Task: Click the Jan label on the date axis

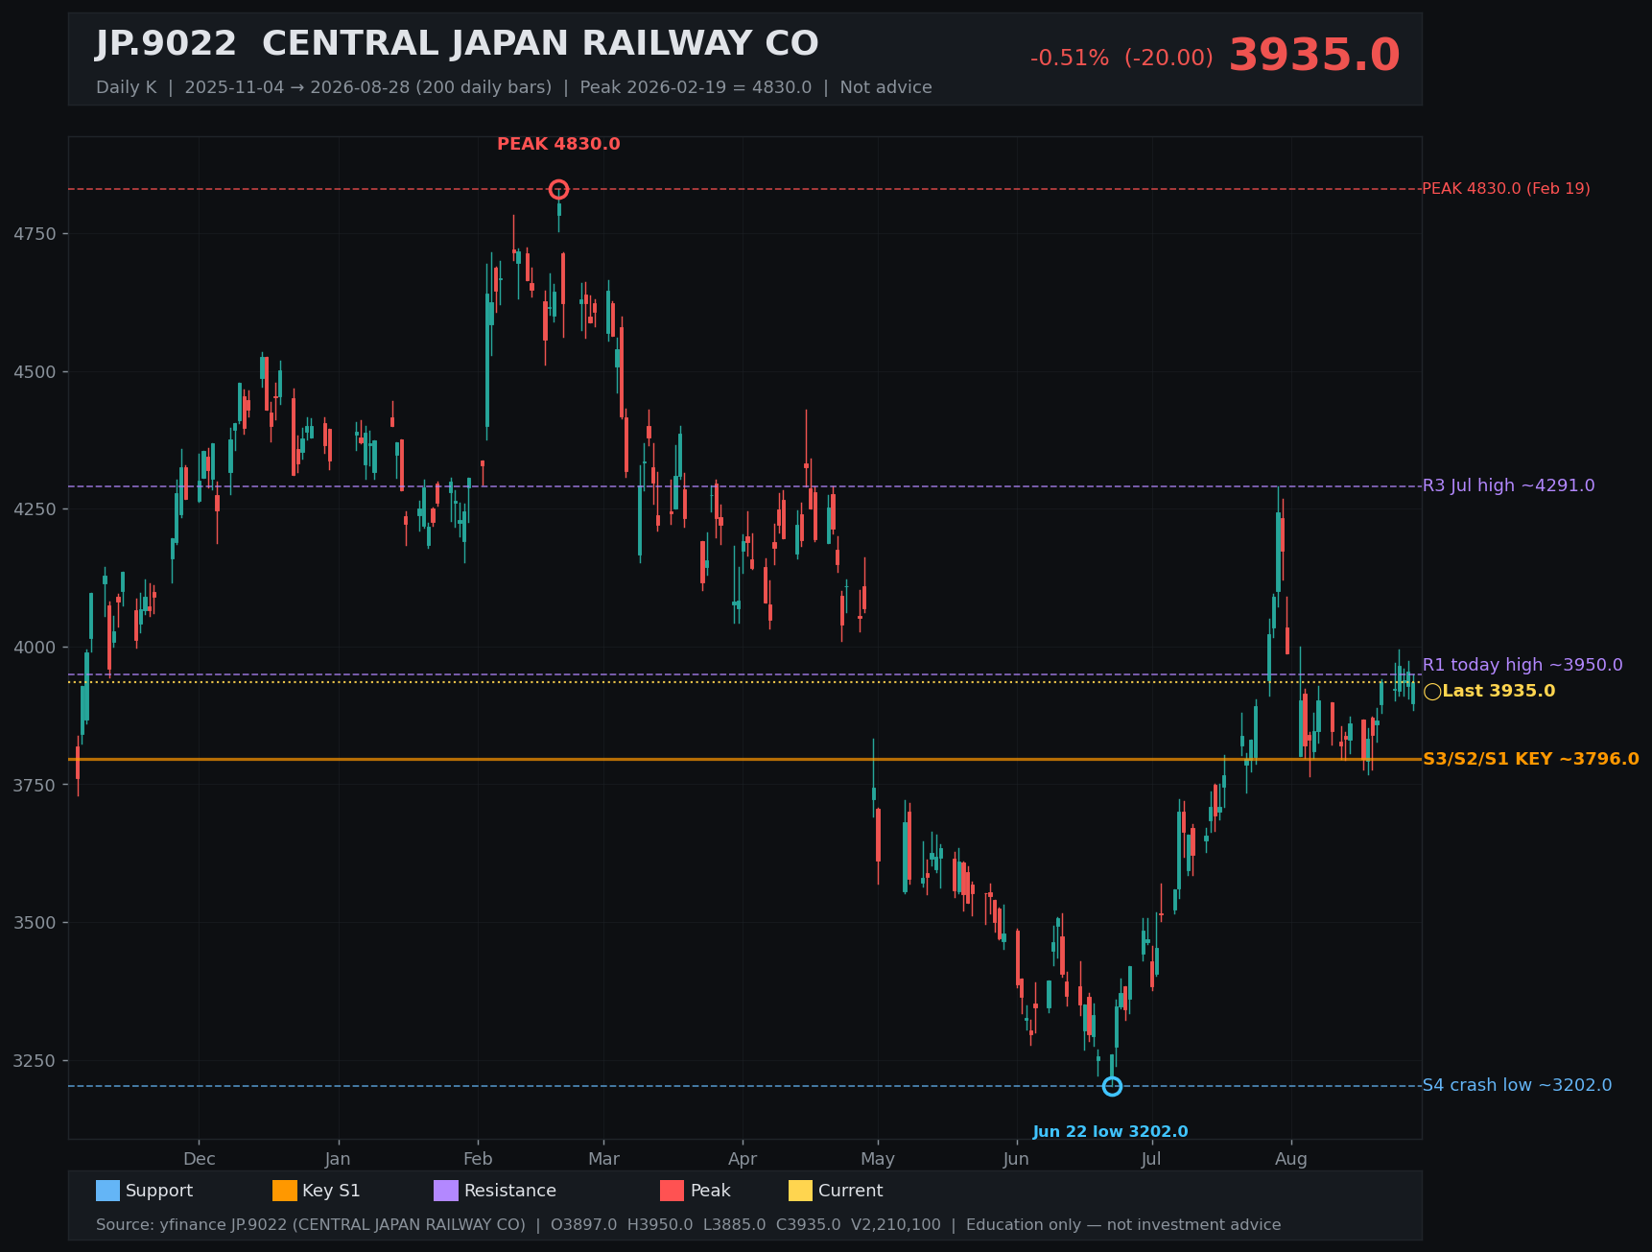Action: [338, 1159]
